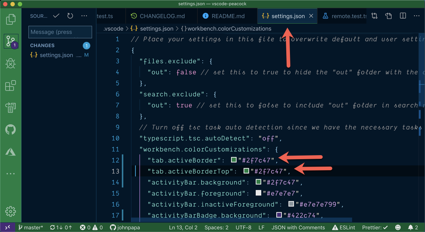The image size is (425, 232).
Task: Collapse the Changes section in Source Control
Action: pos(42,45)
